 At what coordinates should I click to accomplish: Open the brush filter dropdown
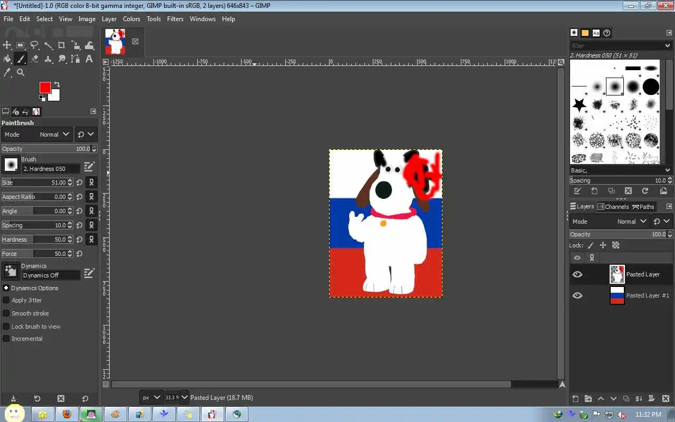[x=667, y=45]
